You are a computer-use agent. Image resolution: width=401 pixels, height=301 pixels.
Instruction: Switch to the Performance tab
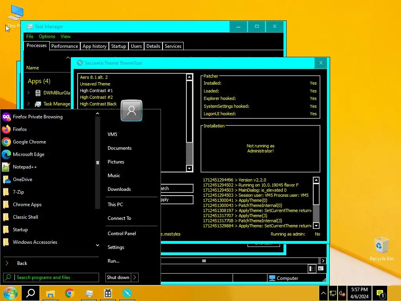click(x=65, y=46)
